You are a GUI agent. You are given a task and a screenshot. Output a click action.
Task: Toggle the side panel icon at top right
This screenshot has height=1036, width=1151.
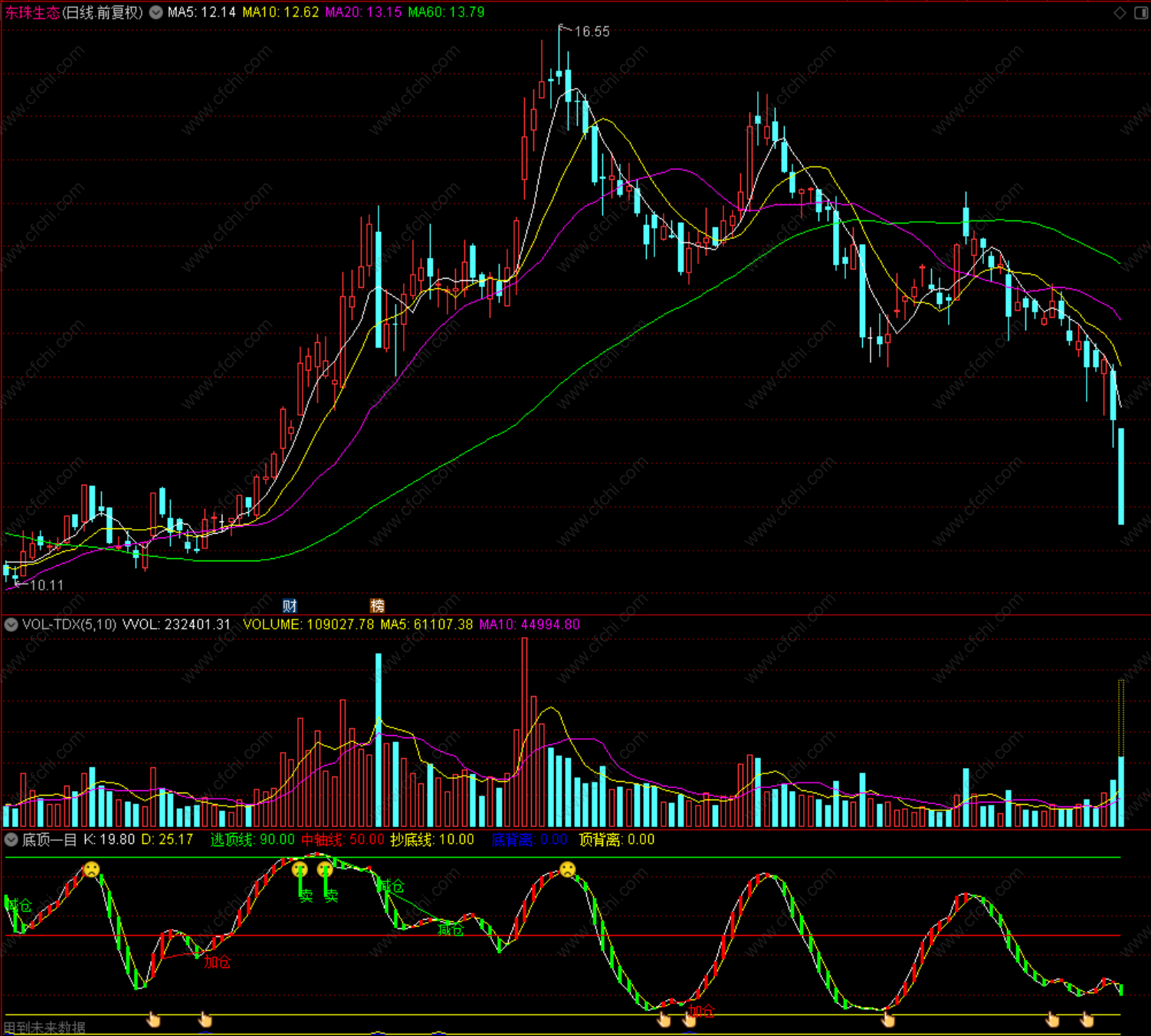tap(1140, 12)
